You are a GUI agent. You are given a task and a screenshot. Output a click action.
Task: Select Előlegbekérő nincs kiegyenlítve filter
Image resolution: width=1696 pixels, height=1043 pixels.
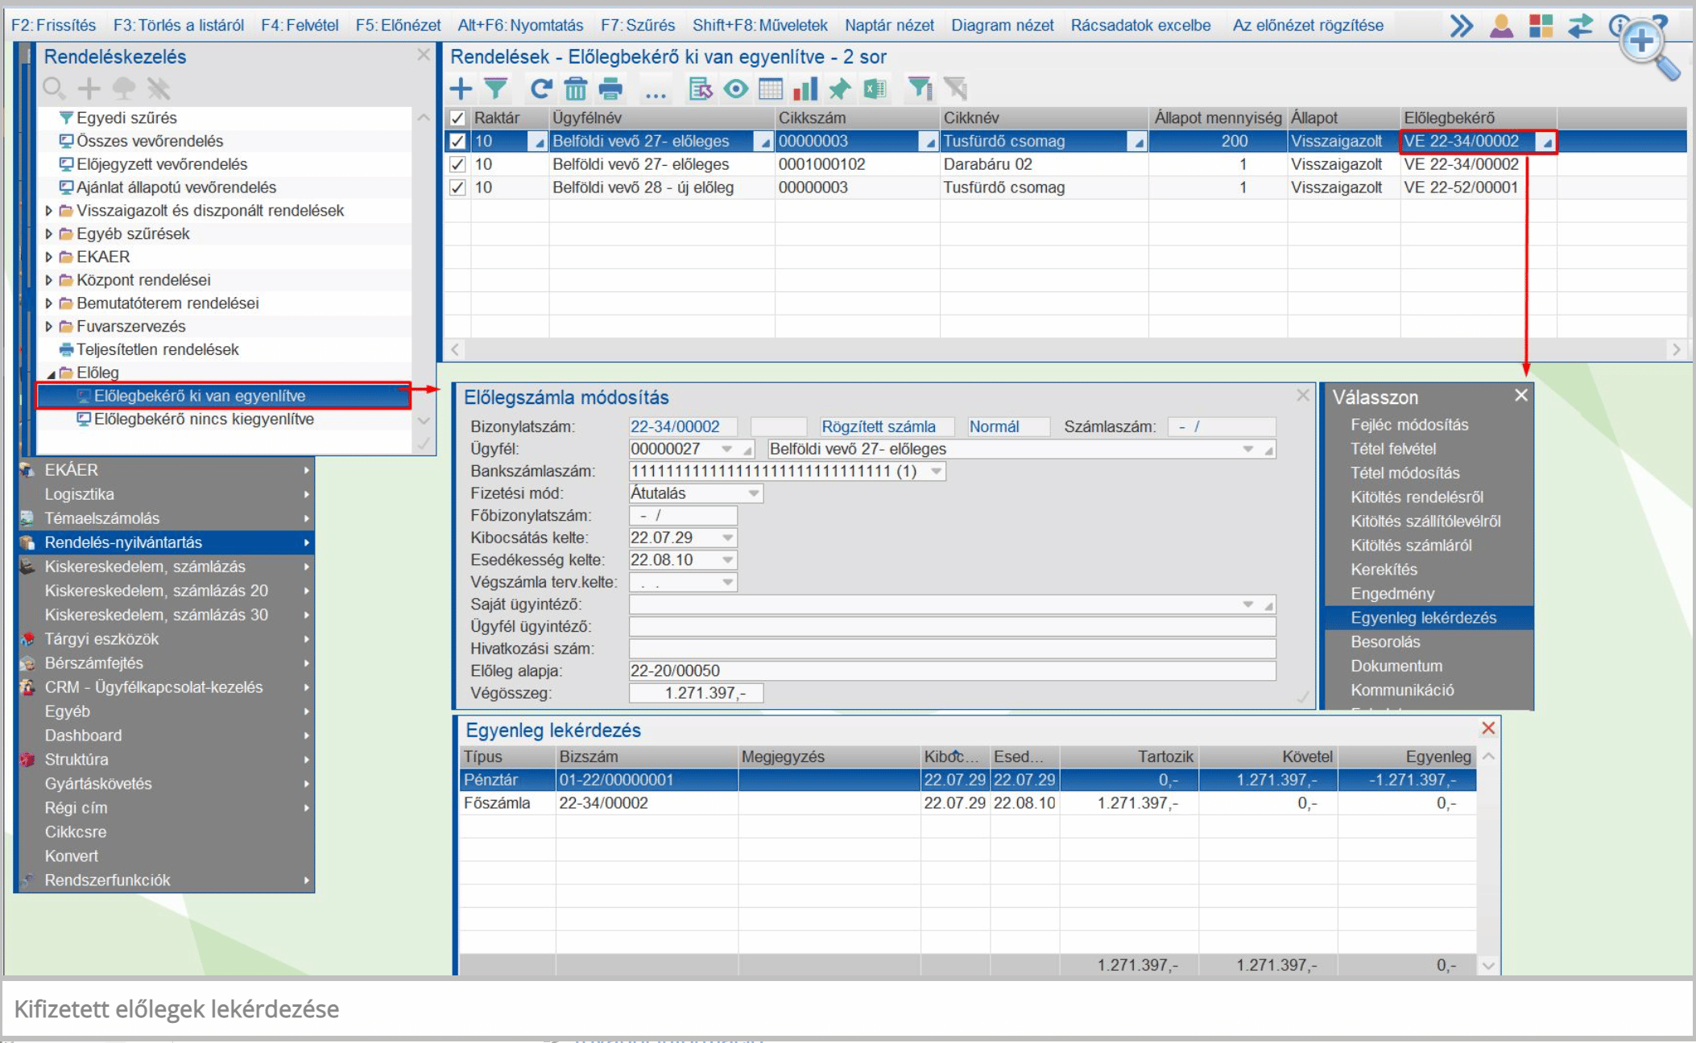pyautogui.click(x=203, y=419)
